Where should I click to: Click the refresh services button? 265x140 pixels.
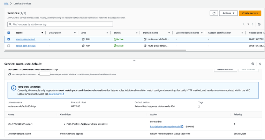tap(214, 13)
